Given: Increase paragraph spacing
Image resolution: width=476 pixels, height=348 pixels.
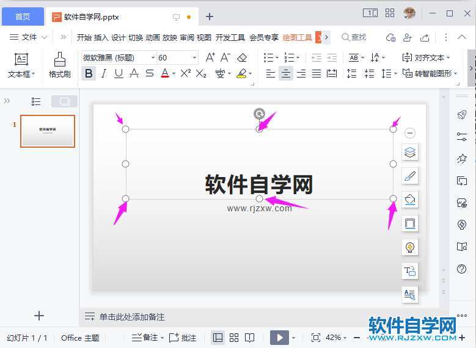Looking at the screenshot, I should click(351, 73).
